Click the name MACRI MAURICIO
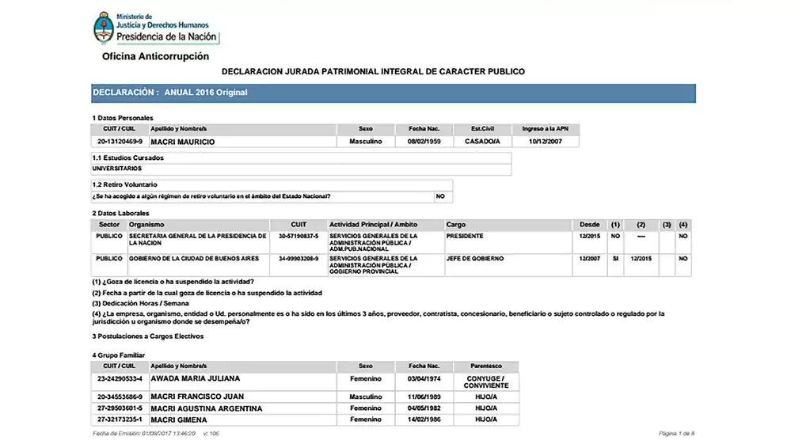791x444 pixels. pyautogui.click(x=183, y=142)
